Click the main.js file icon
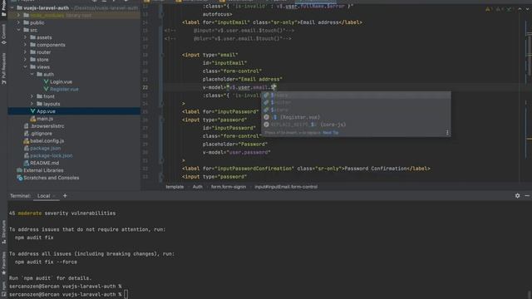The image size is (532, 299). [x=33, y=119]
